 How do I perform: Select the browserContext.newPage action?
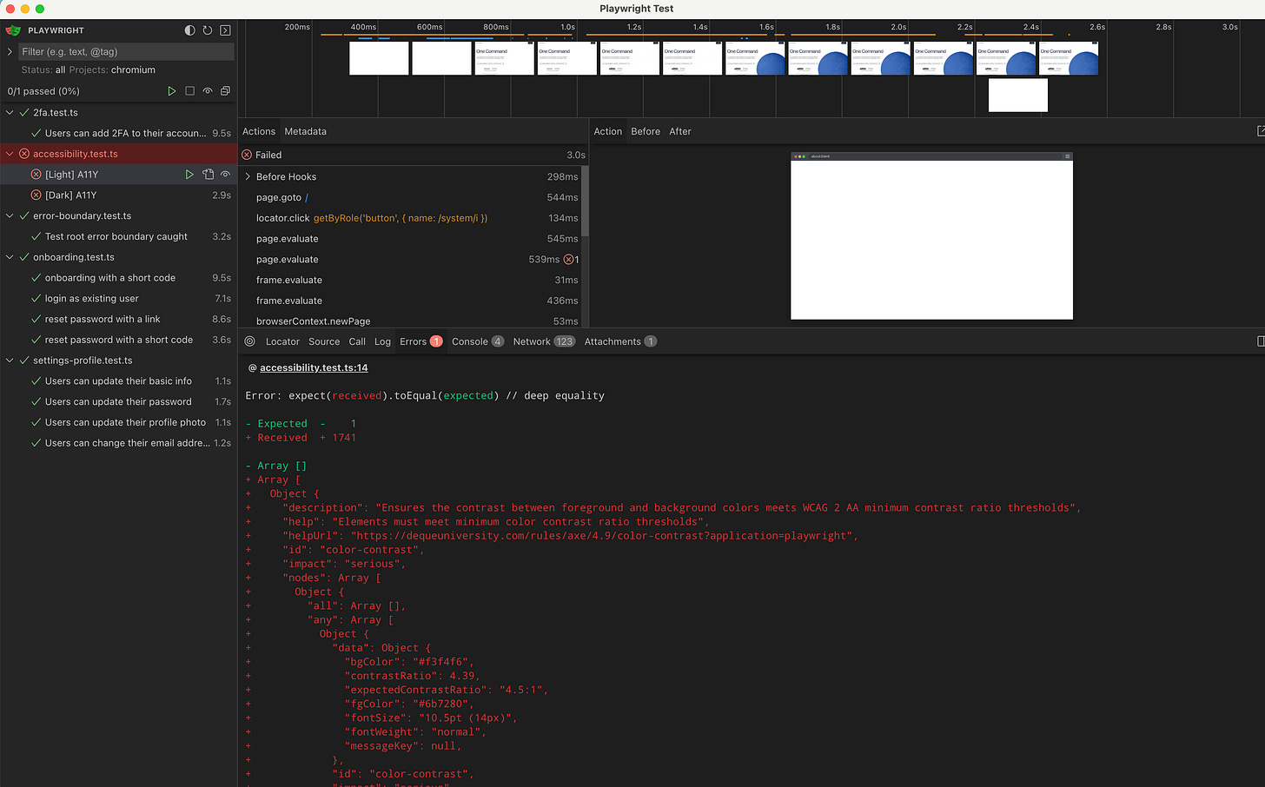tap(410, 321)
